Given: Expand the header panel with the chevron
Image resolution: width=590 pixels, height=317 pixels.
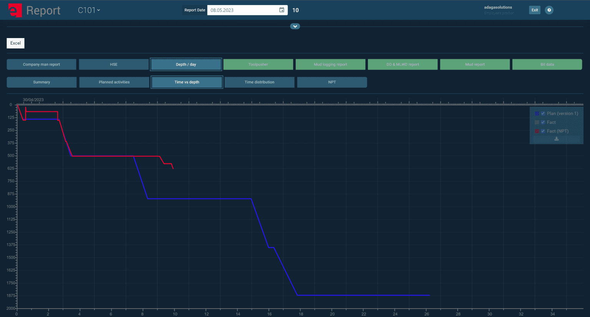Looking at the screenshot, I should pyautogui.click(x=295, y=27).
